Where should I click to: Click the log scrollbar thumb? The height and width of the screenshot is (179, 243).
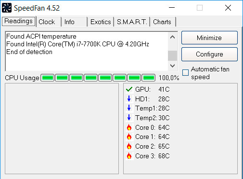click(x=172, y=55)
